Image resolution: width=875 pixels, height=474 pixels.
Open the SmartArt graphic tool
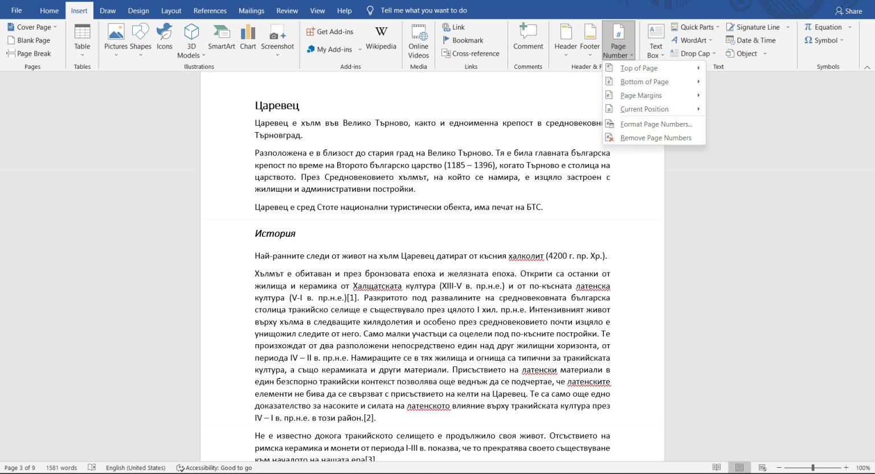point(221,38)
